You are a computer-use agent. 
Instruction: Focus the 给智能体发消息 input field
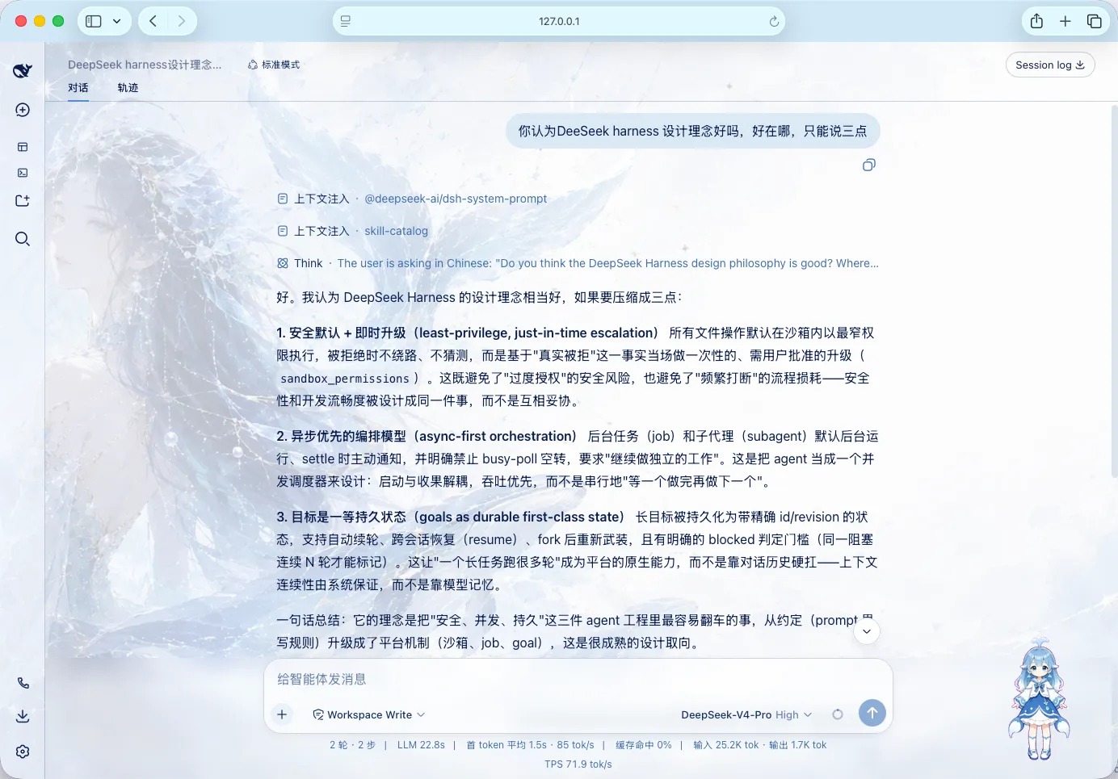(x=578, y=679)
